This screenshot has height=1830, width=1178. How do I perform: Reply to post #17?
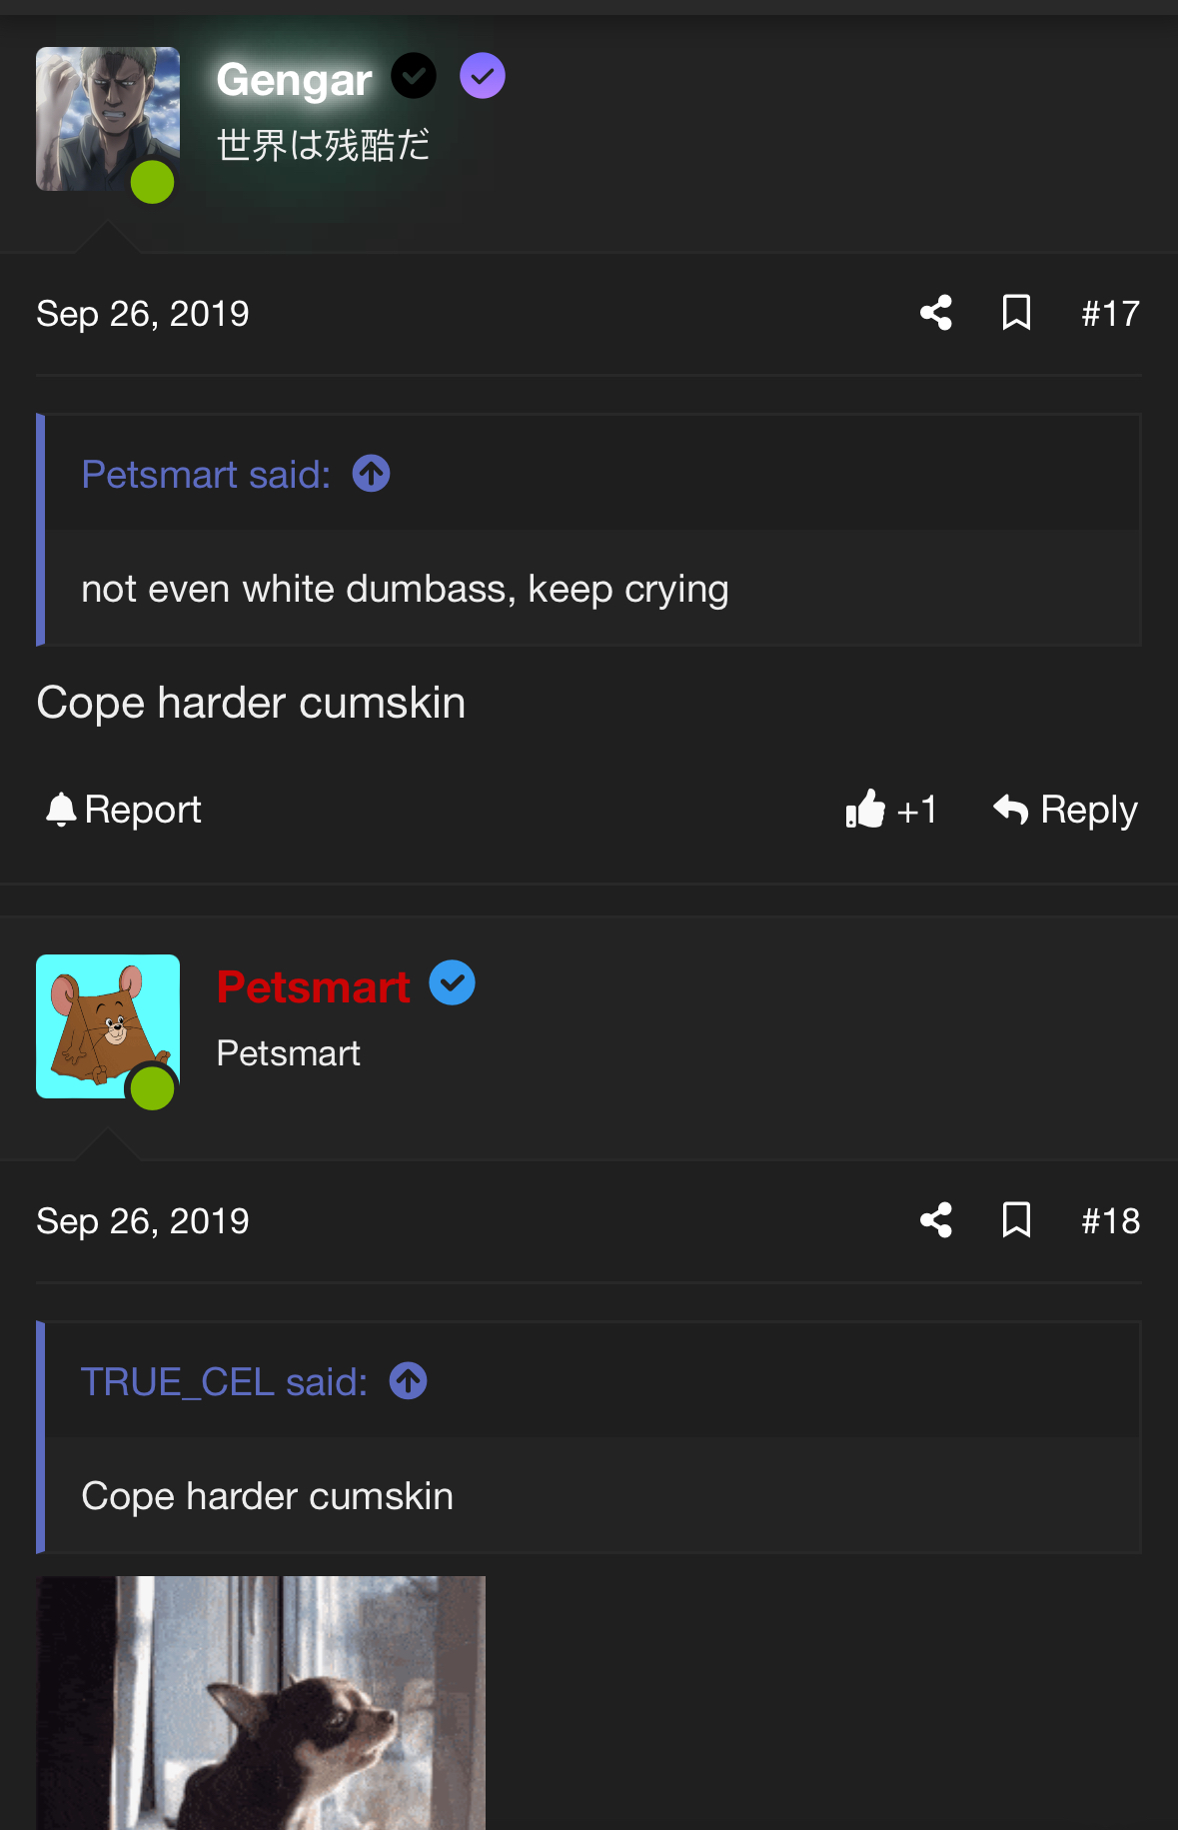click(1066, 810)
